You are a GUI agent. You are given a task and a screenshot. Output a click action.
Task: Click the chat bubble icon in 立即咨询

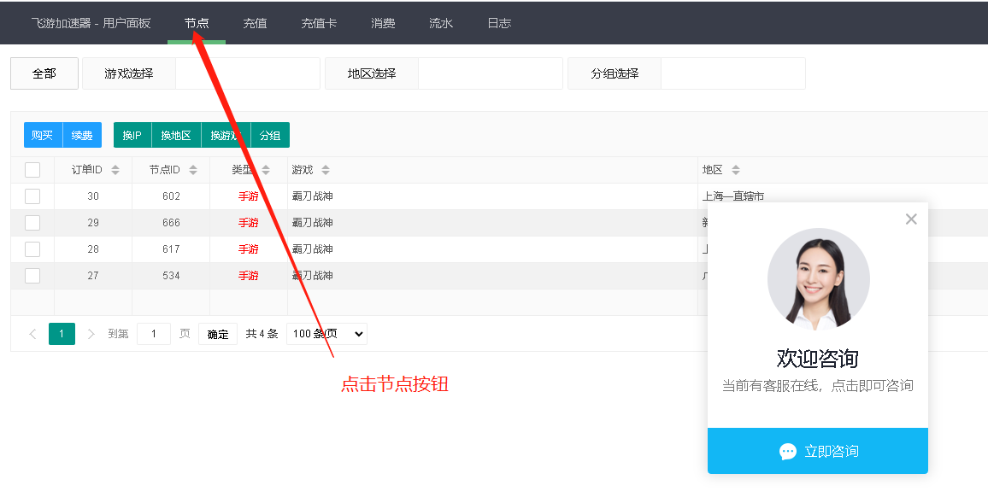(x=788, y=452)
